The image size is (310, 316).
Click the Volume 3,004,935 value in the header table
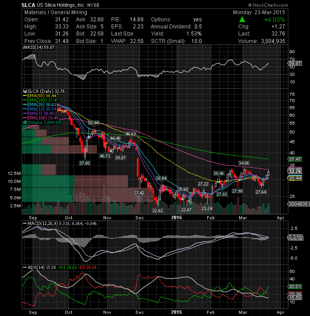click(273, 41)
